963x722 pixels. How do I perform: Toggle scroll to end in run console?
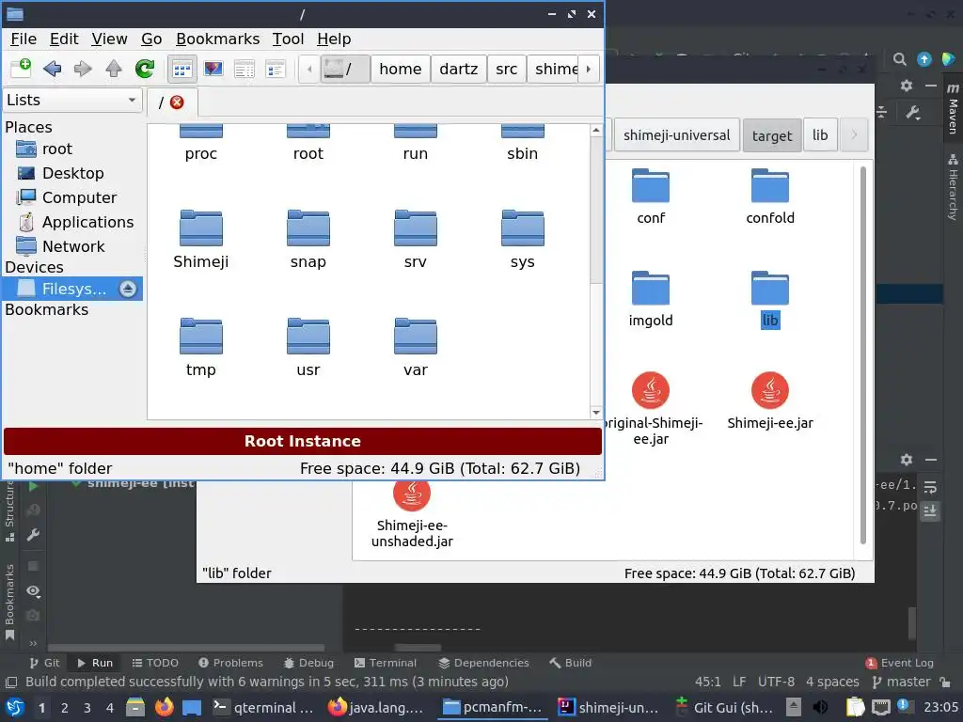pos(930,510)
